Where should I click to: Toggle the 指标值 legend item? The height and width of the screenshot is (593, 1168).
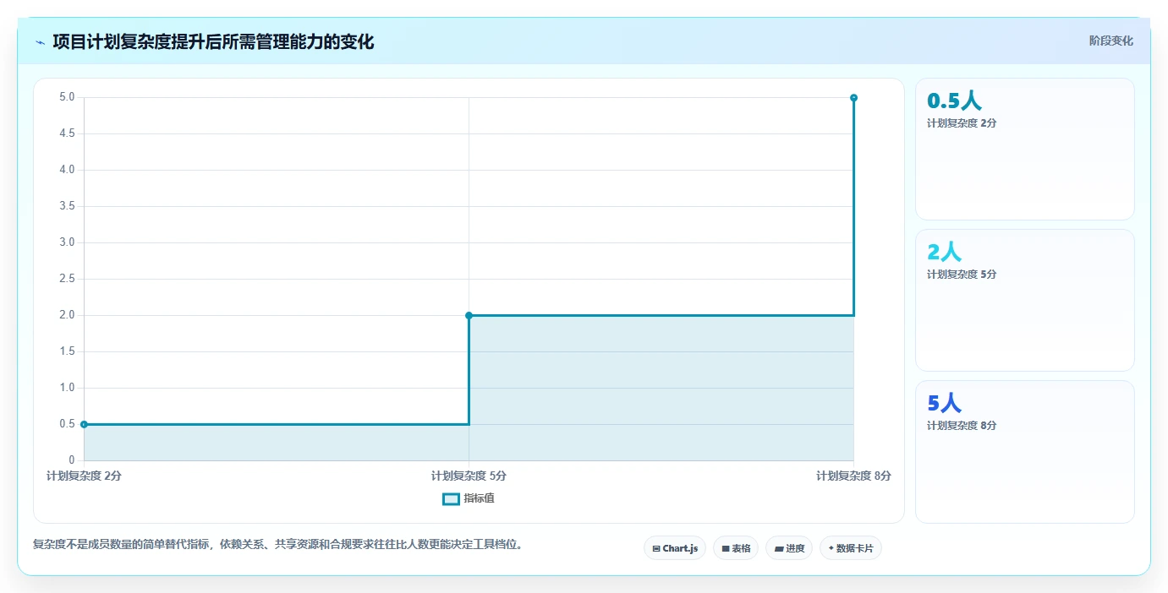469,498
